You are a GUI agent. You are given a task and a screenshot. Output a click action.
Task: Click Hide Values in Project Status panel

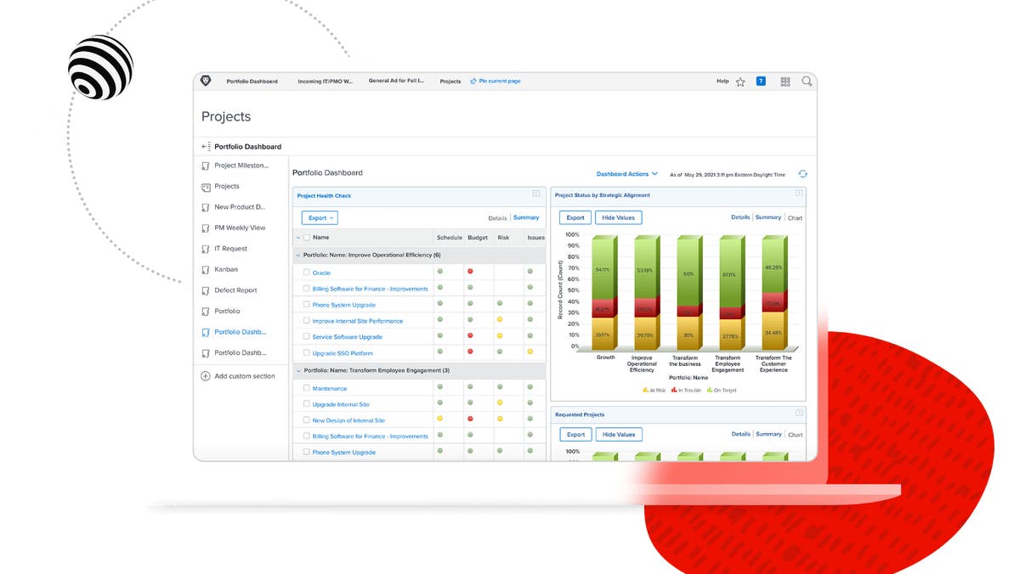click(x=619, y=218)
